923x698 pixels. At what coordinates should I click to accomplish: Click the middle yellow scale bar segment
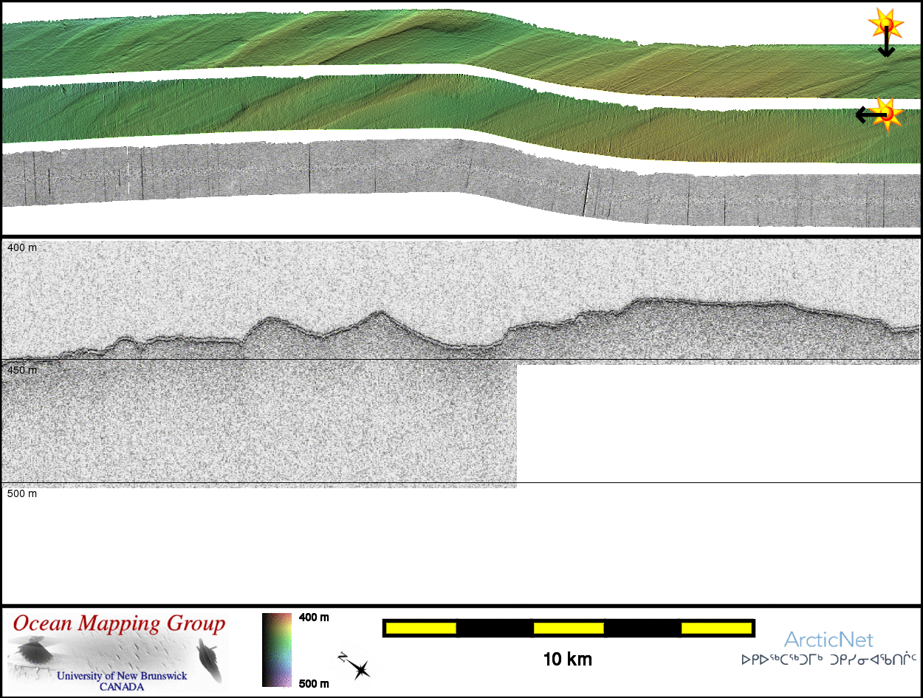tap(568, 628)
